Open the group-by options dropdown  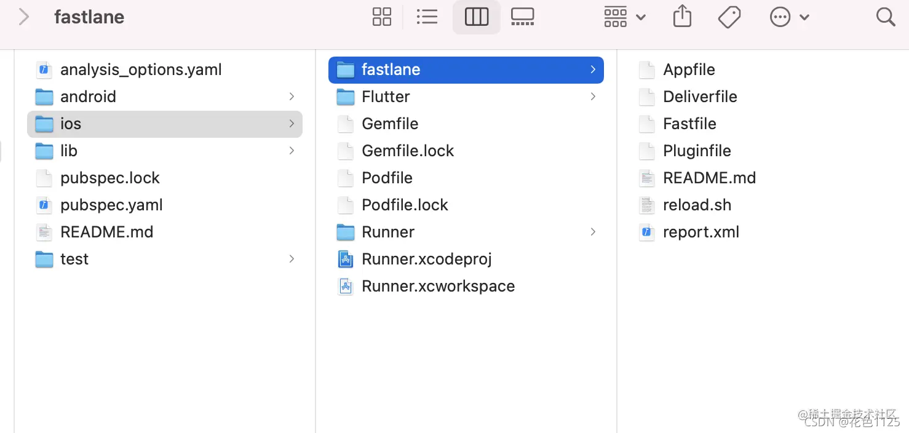(x=624, y=17)
